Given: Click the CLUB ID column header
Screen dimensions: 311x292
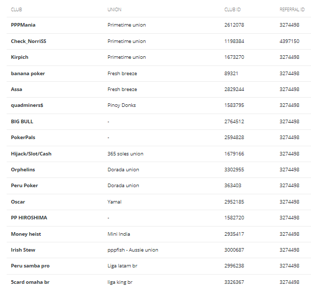Looking at the screenshot, I should pyautogui.click(x=232, y=10).
